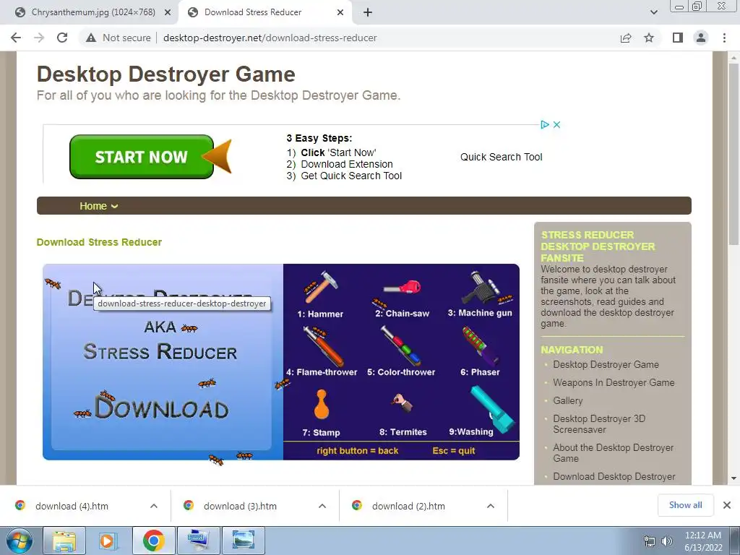Close the Download Stress Reducer tab
This screenshot has height=555, width=740.
click(340, 12)
